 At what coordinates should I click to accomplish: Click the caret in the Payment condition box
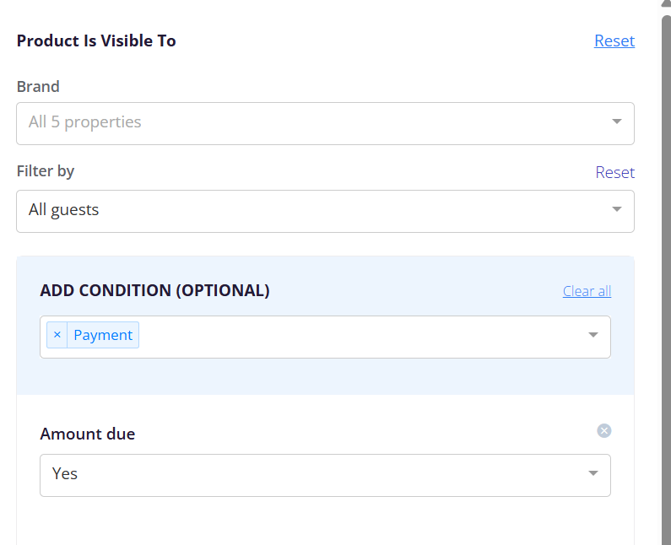(593, 335)
